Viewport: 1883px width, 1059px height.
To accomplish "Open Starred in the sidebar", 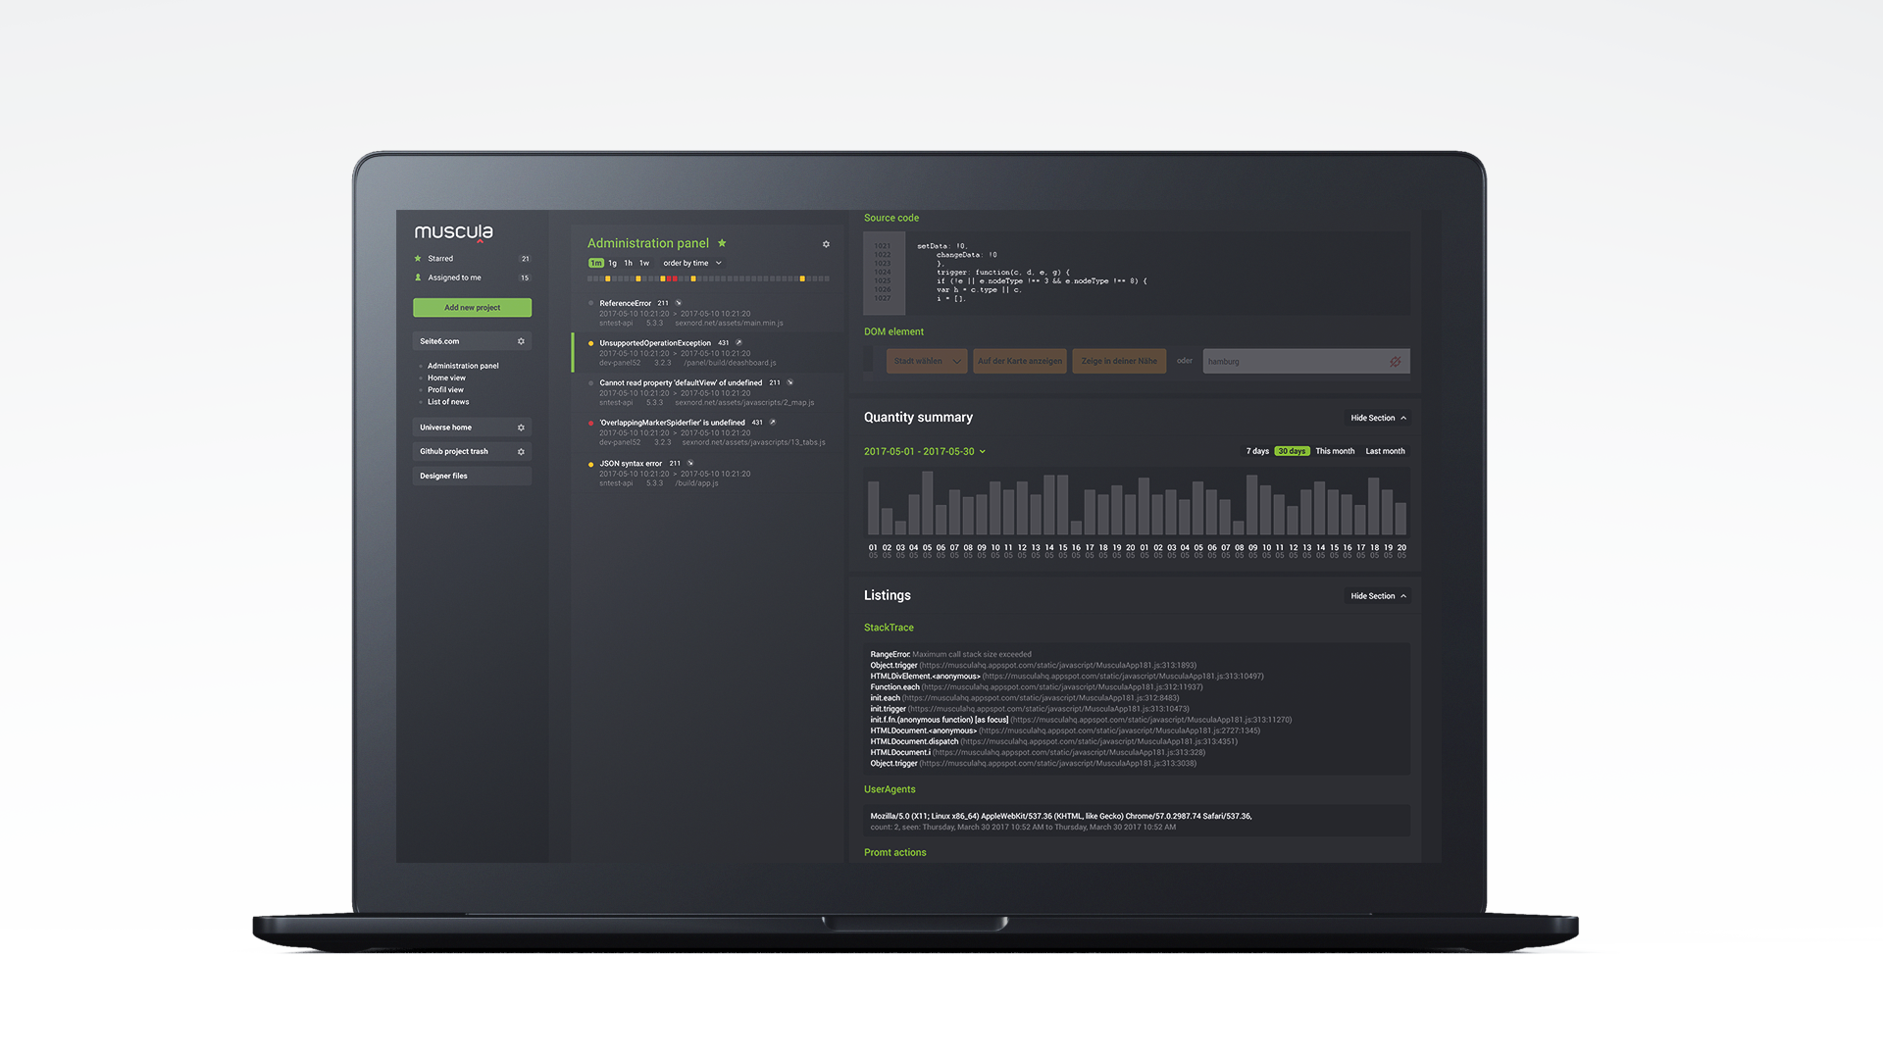I will click(x=440, y=259).
